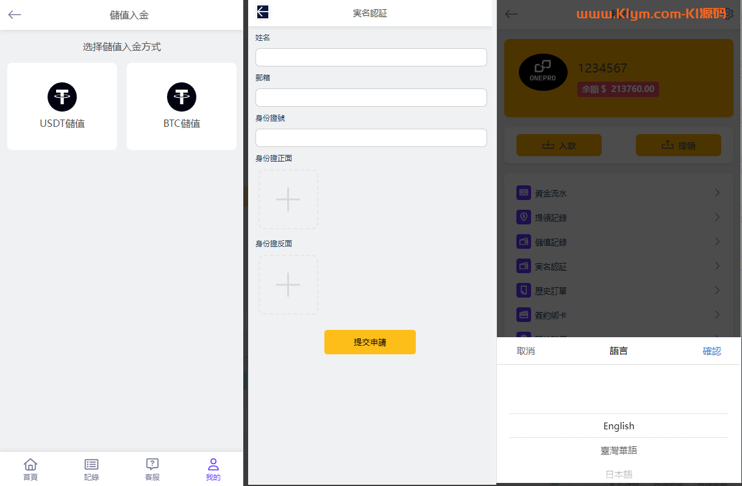742x486 pixels.
Task: Select the USDT儲值 deposit card
Action: tap(62, 106)
